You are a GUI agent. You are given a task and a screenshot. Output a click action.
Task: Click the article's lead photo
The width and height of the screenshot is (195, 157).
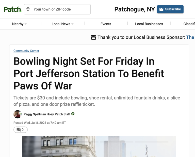pyautogui.click(x=99, y=146)
